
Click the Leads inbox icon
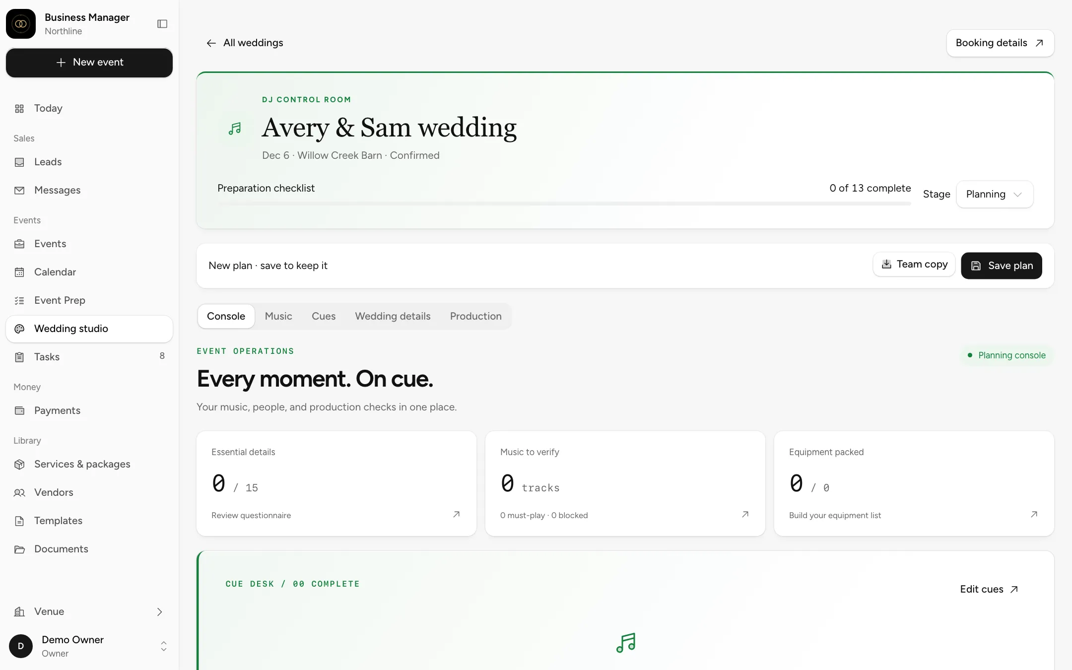pos(19,162)
